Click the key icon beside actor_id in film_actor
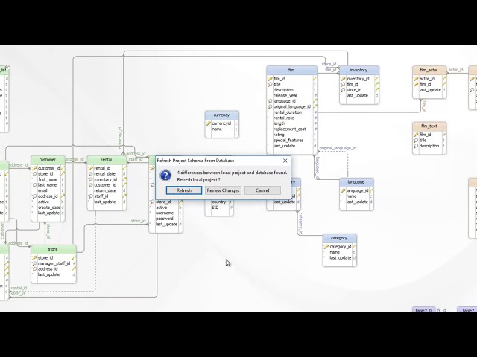The width and height of the screenshot is (477, 357). (416, 79)
